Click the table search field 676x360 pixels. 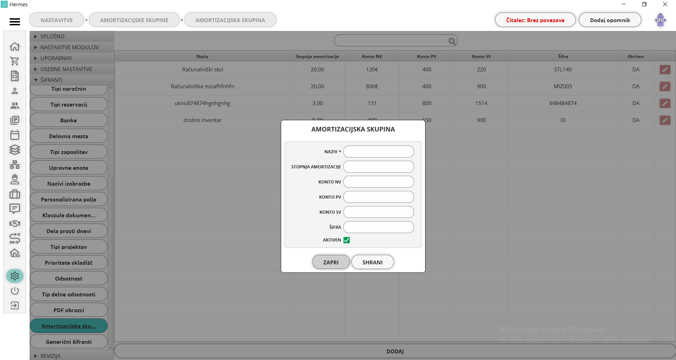point(396,41)
